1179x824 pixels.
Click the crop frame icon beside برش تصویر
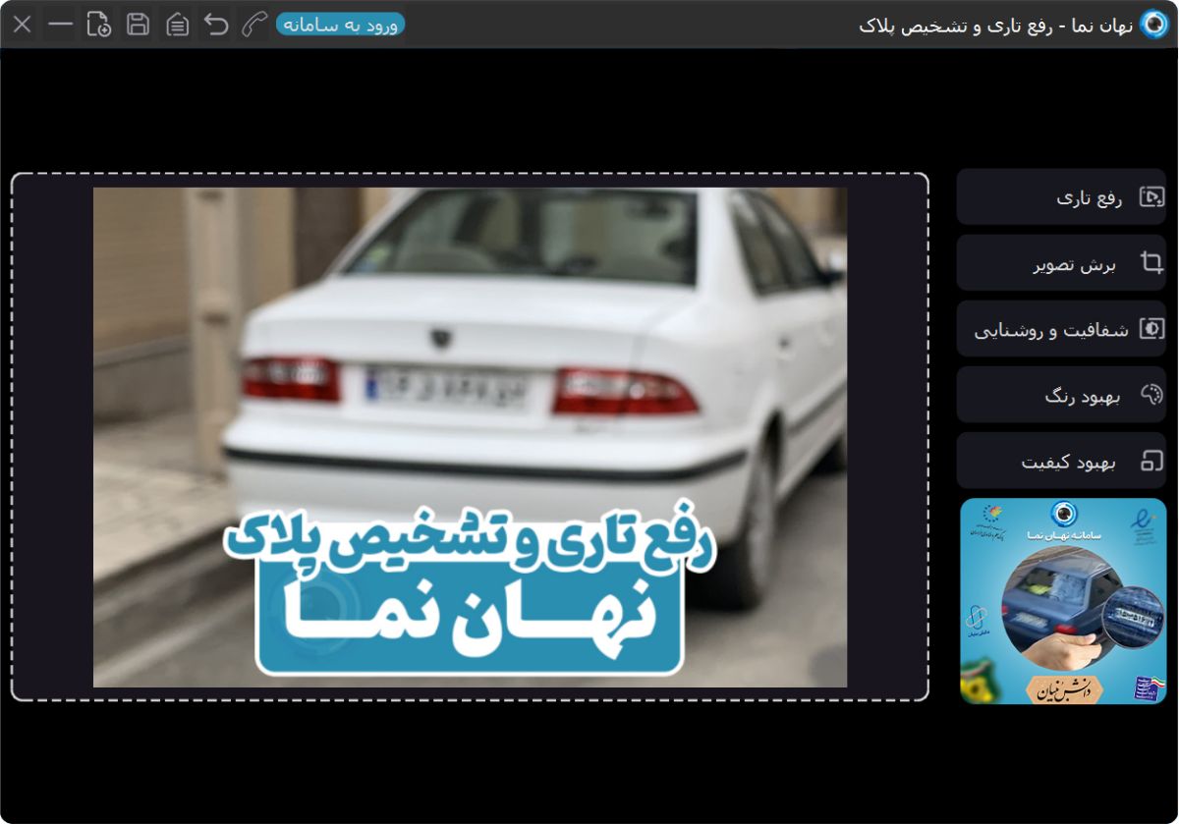[1150, 262]
